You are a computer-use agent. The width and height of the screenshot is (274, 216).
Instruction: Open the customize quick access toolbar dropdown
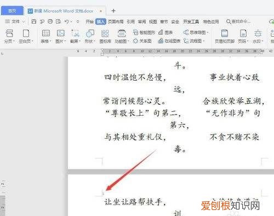[78, 22]
